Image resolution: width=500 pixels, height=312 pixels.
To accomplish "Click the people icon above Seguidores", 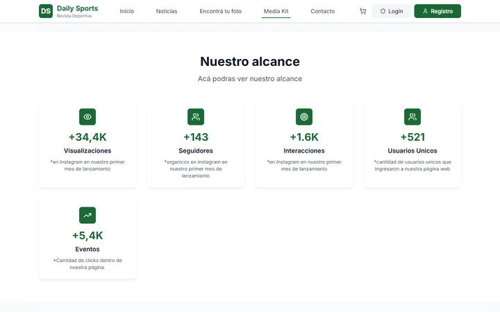I will (196, 117).
